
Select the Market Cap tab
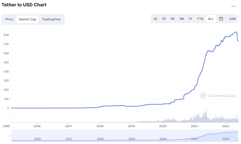pos(28,19)
